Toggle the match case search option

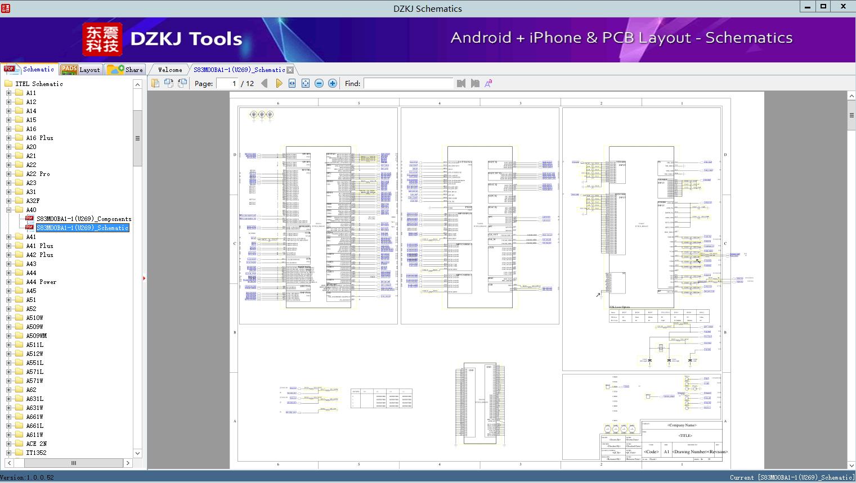pos(488,83)
